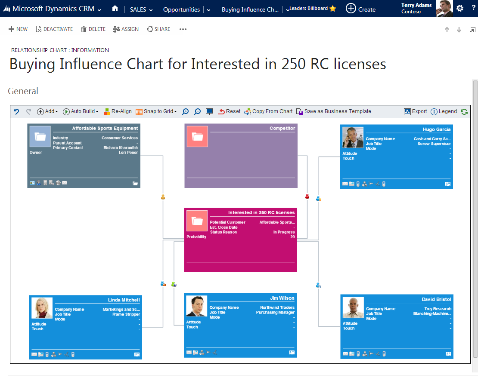Toggle the chart Legend
Viewport: 478px width, 384px height.
444,112
